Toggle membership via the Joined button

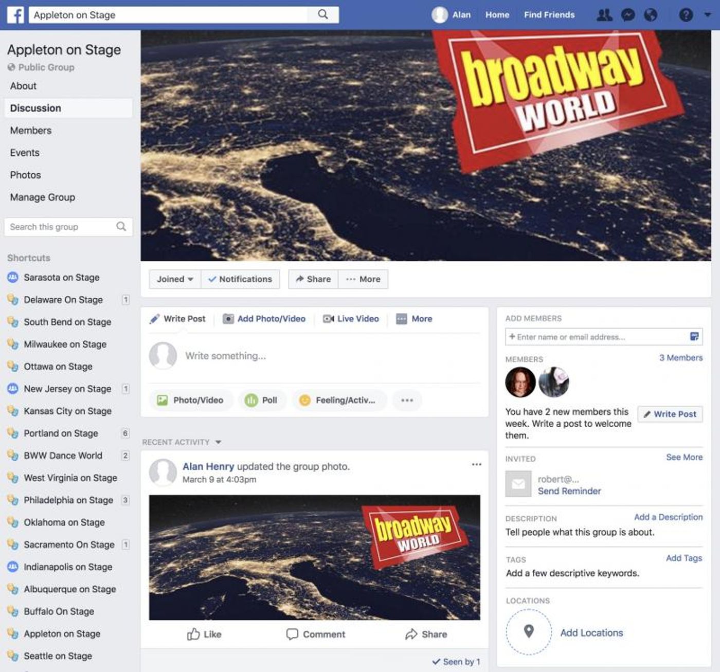tap(170, 279)
